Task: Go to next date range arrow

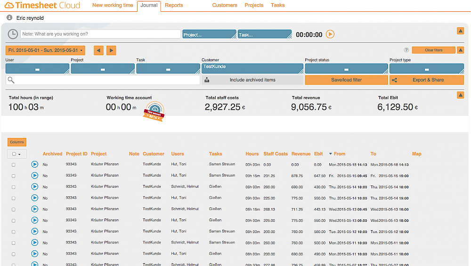Action: (111, 50)
